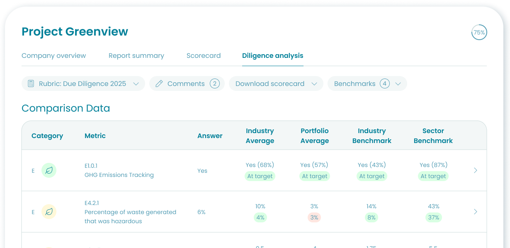Click the Yes (57%) portfolio average value
Screen dimensions: 510x248
pyautogui.click(x=315, y=165)
